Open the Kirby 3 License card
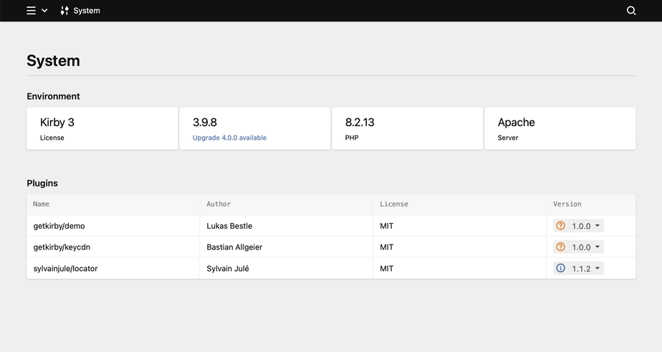This screenshot has width=662, height=352. [x=102, y=128]
